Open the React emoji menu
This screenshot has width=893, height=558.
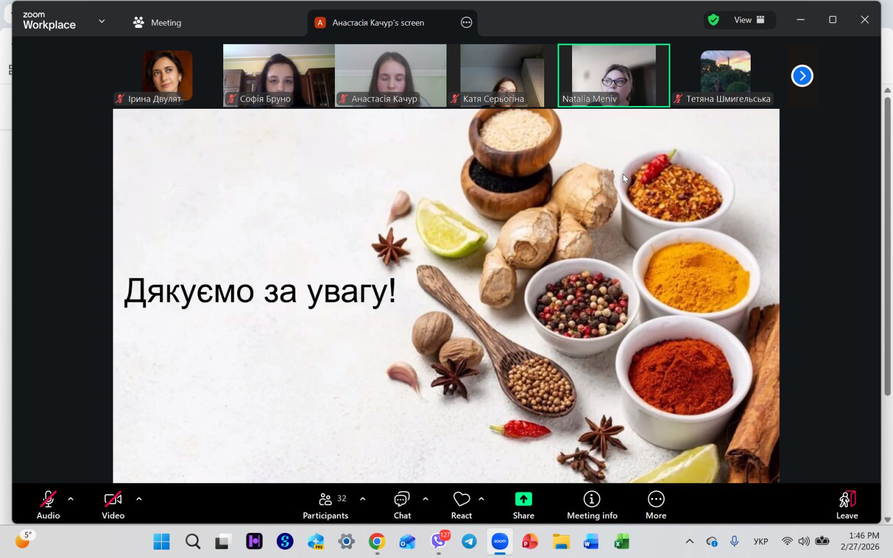(x=461, y=505)
